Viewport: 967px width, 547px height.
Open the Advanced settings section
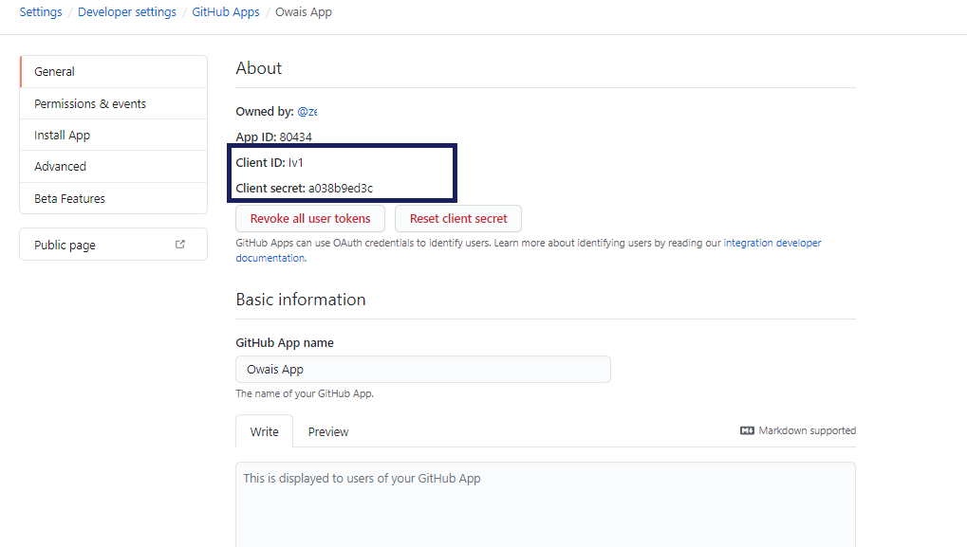[60, 166]
